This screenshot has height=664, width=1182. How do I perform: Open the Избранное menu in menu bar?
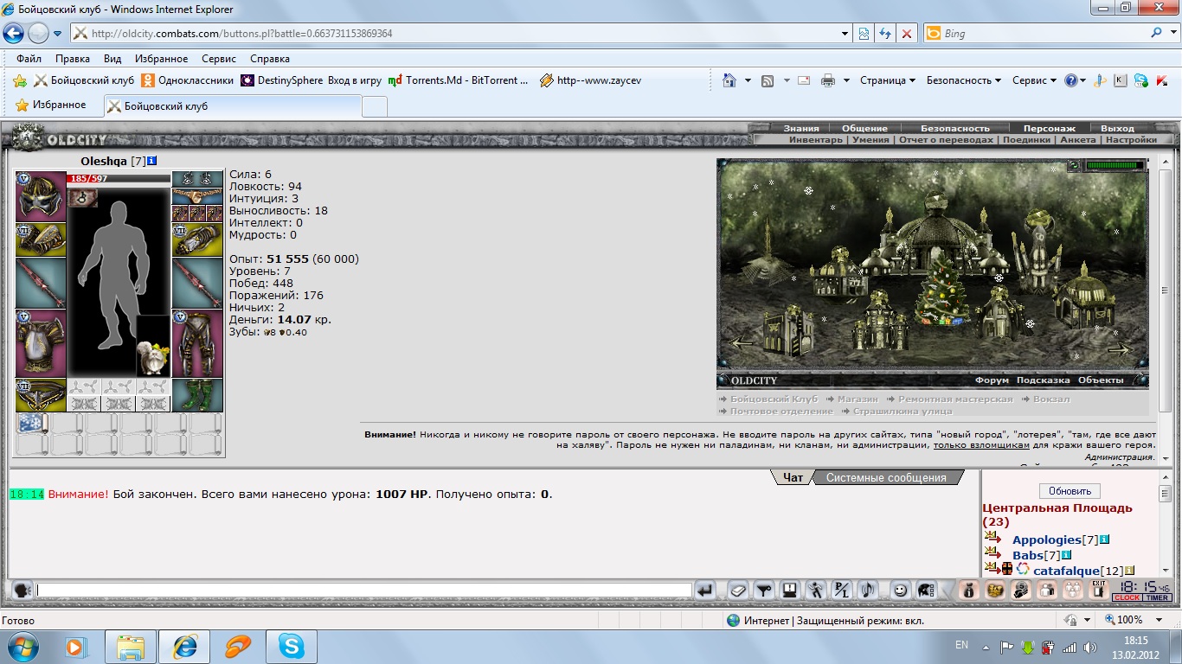click(x=161, y=59)
